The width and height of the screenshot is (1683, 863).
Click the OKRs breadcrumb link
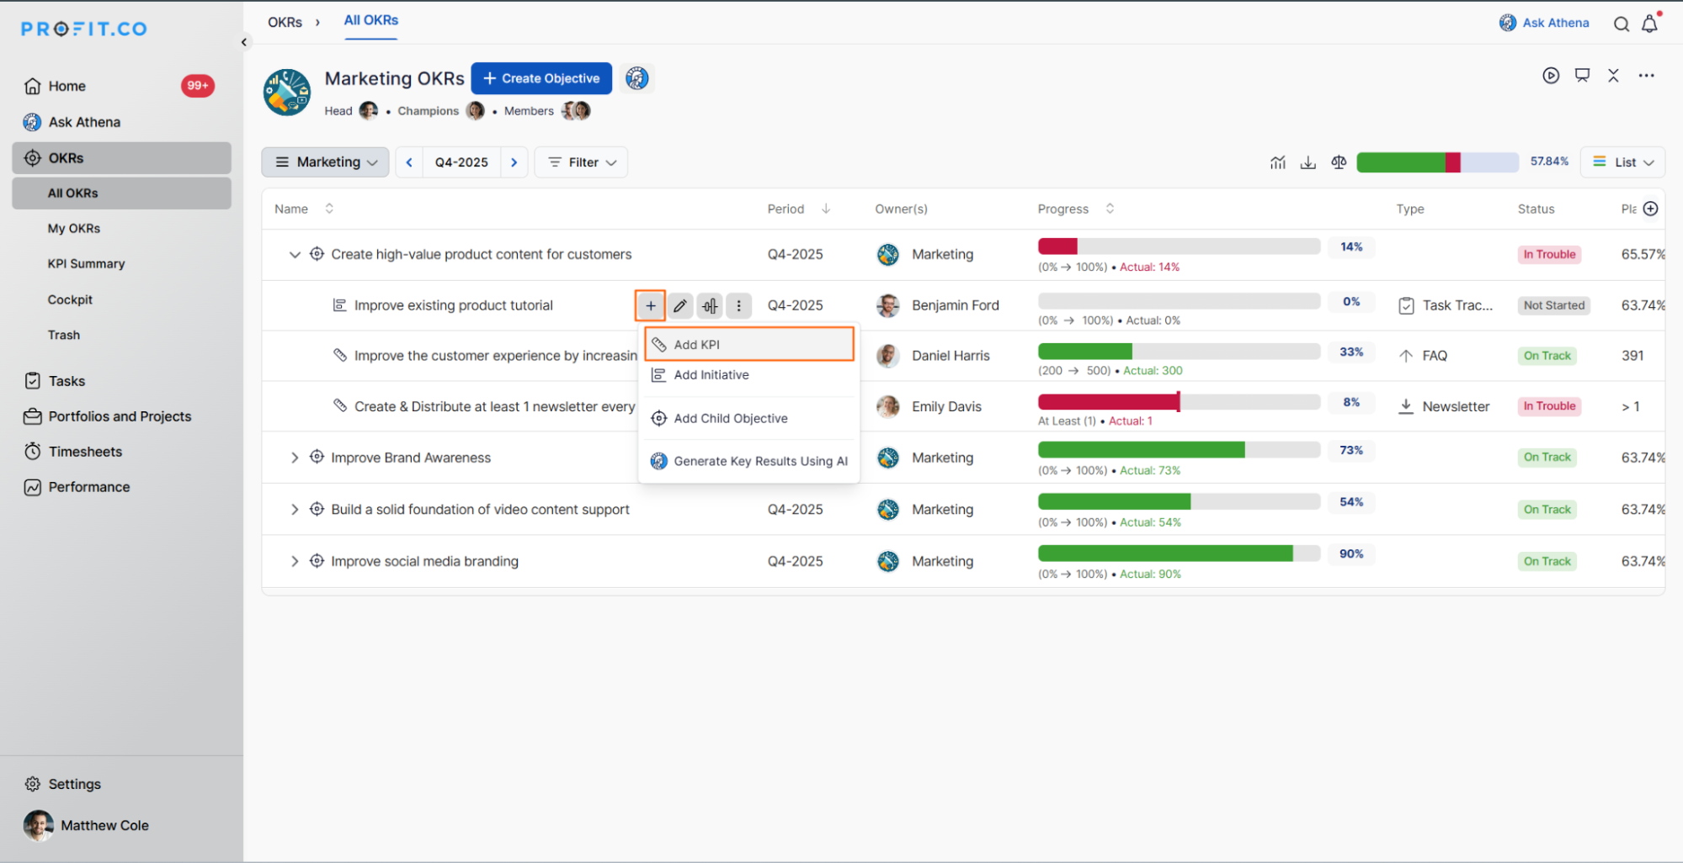tap(285, 22)
